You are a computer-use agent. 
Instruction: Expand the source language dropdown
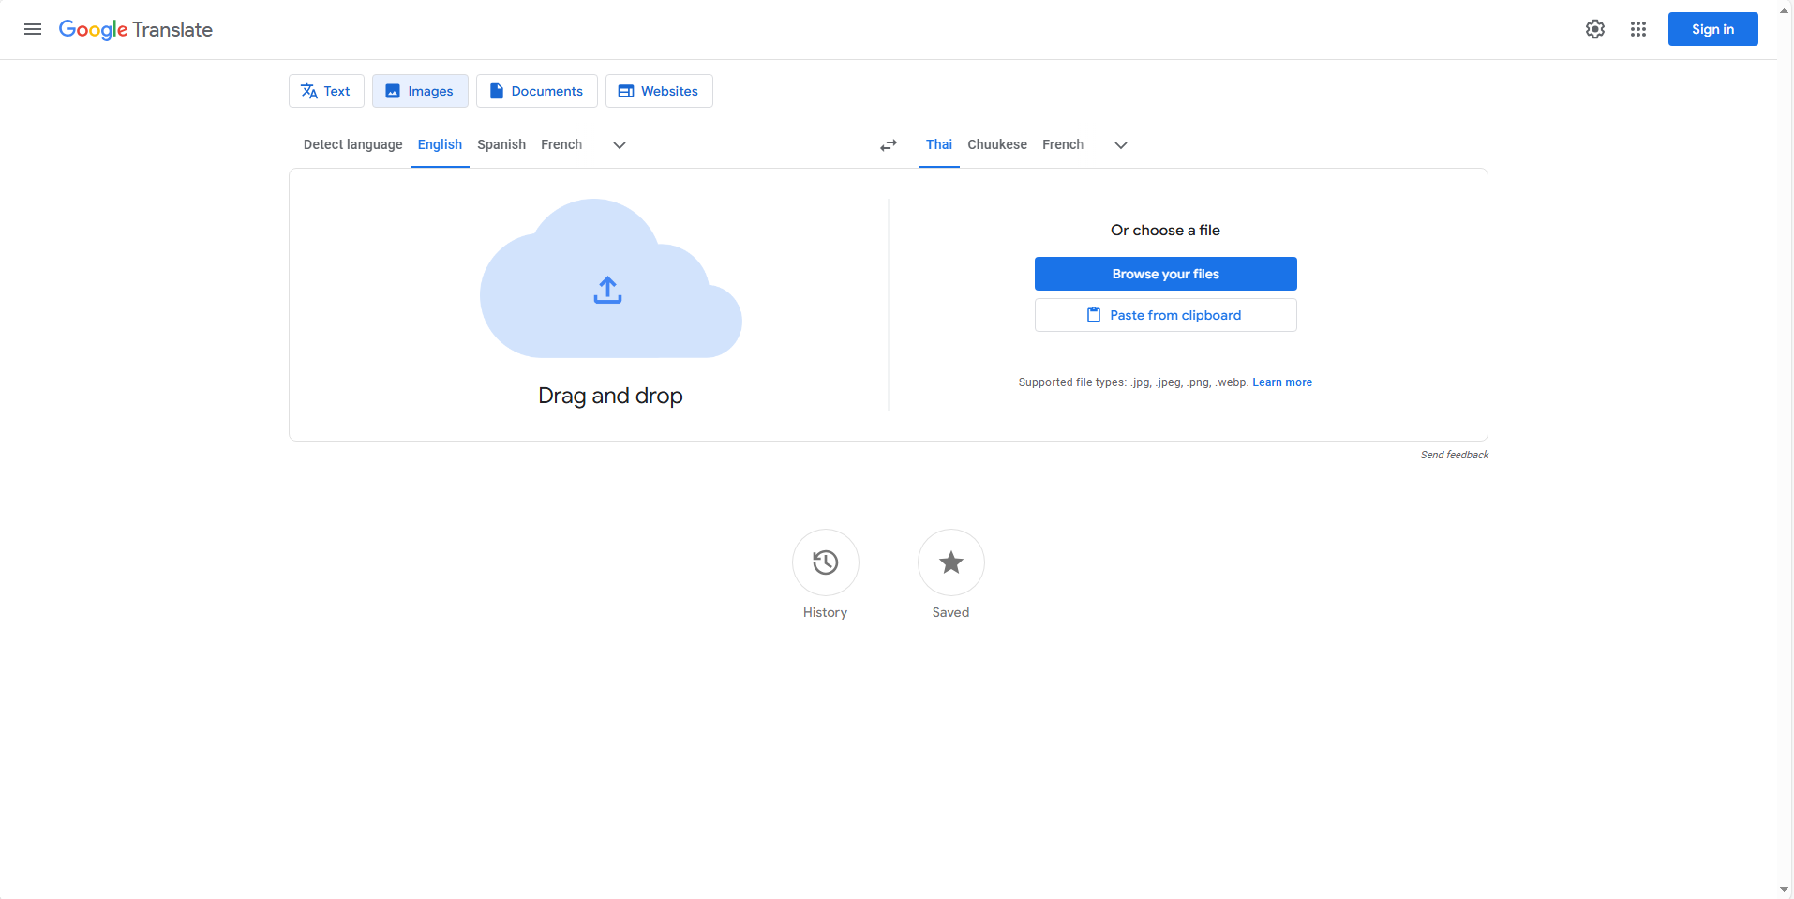click(619, 145)
